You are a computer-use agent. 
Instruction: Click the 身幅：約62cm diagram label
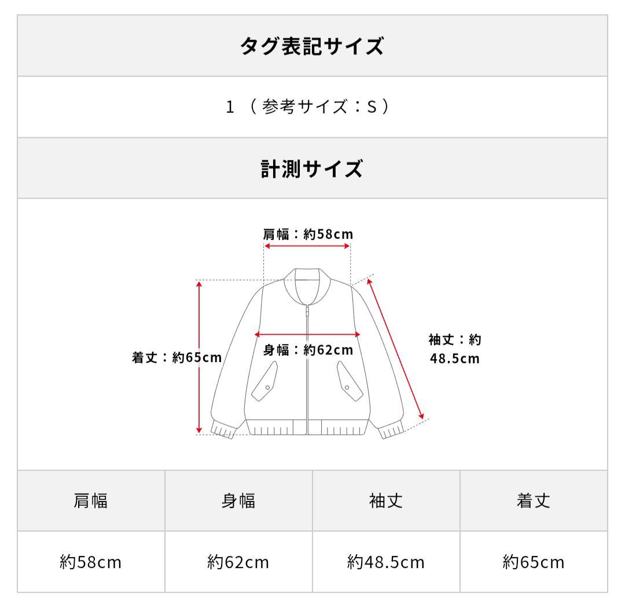308,349
